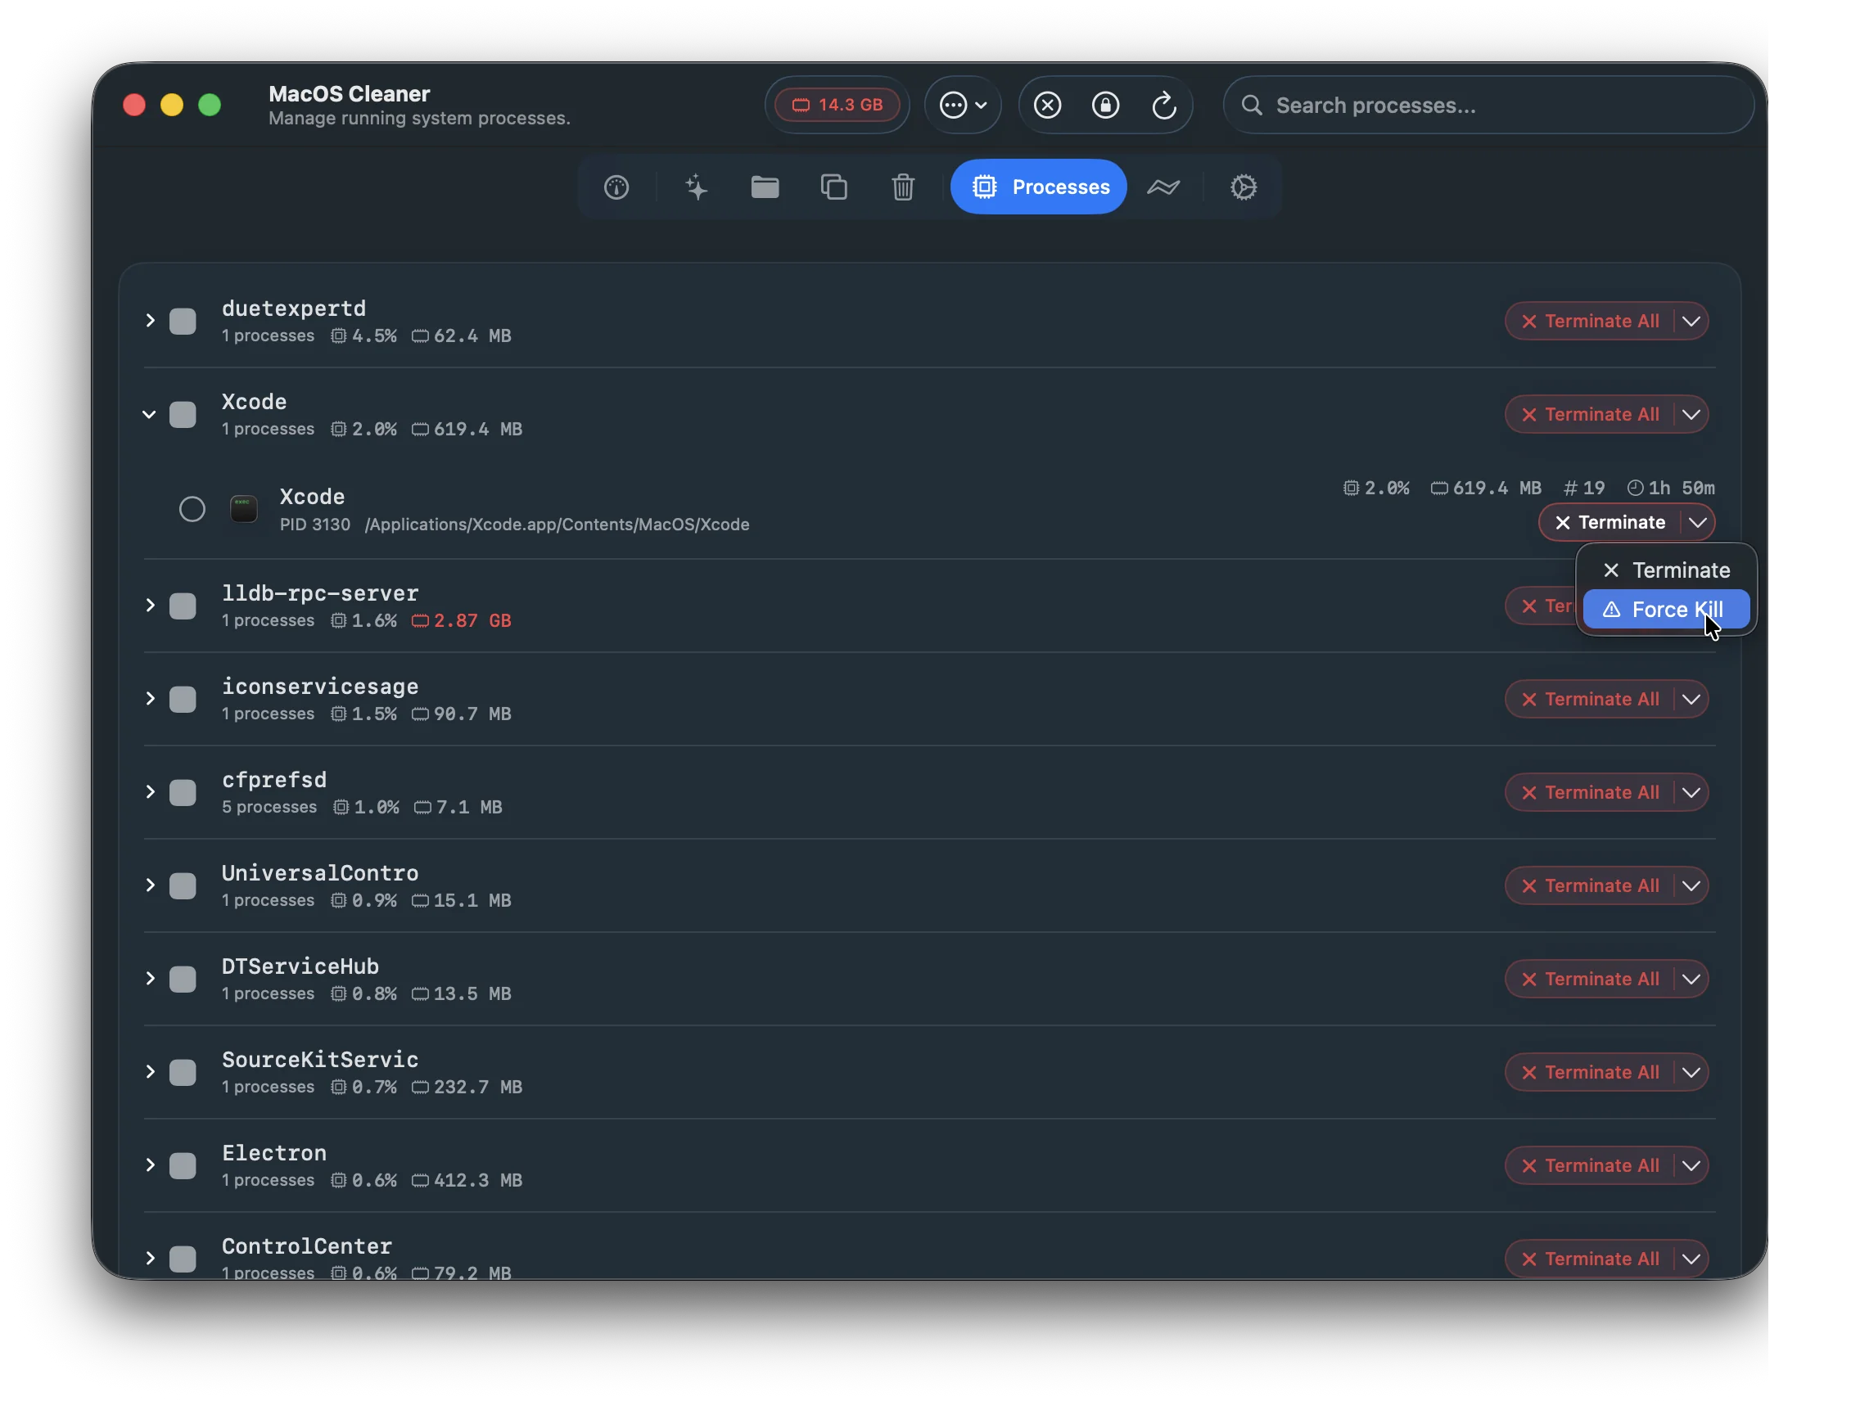Open the ellipsis options dropdown
Screen dimensions: 1860x1401
point(963,105)
